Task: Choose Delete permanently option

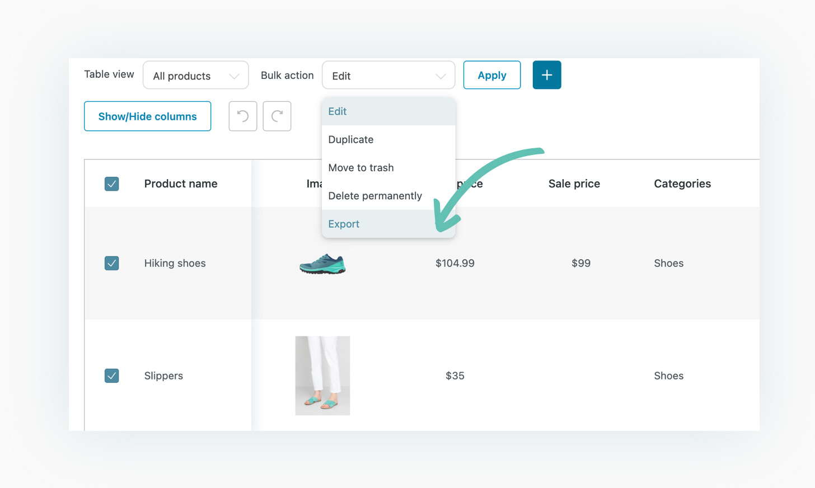Action: pos(388,195)
